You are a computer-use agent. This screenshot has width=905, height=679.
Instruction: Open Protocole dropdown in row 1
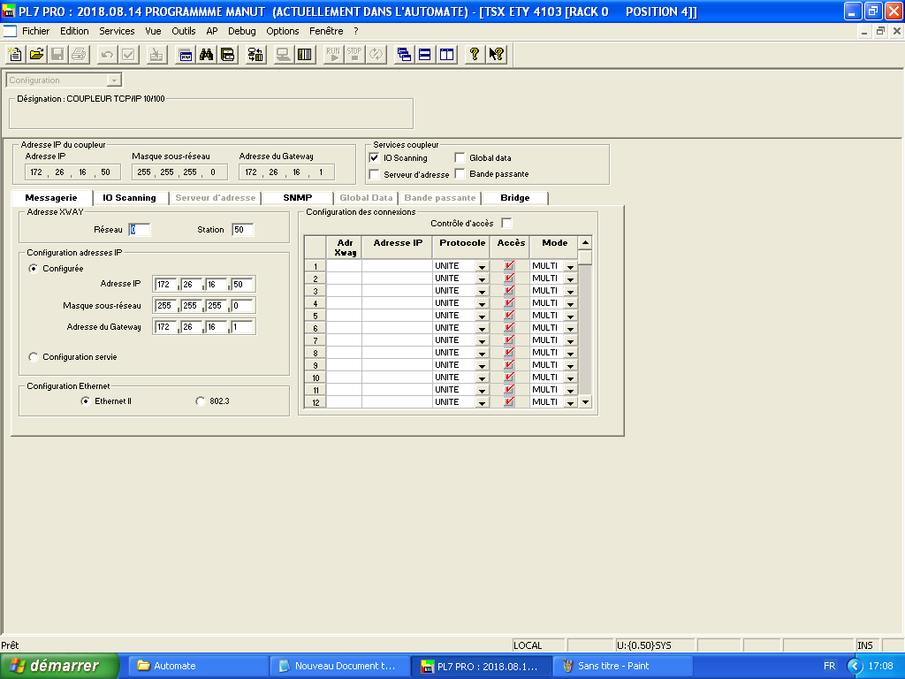[x=482, y=266]
